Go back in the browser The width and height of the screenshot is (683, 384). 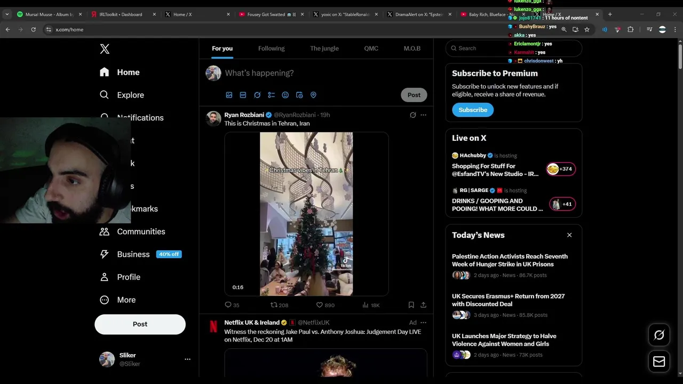(x=7, y=30)
